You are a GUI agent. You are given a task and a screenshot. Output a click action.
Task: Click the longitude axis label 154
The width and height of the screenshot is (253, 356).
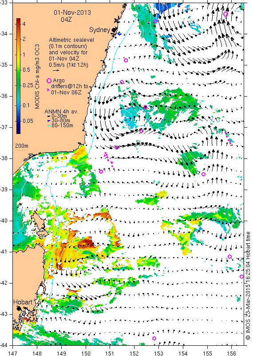pyautogui.click(x=183, y=353)
